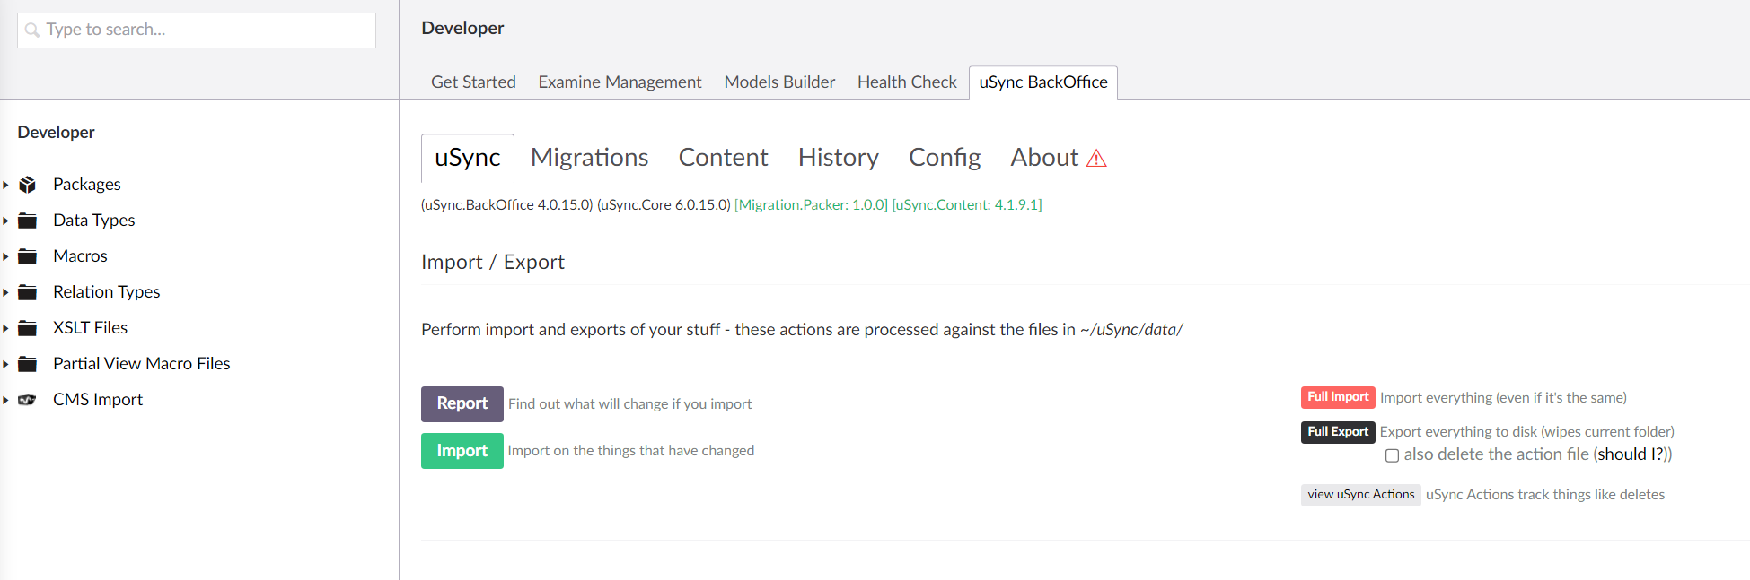Enable also delete the action file checkbox
1750x580 pixels.
[x=1392, y=455]
